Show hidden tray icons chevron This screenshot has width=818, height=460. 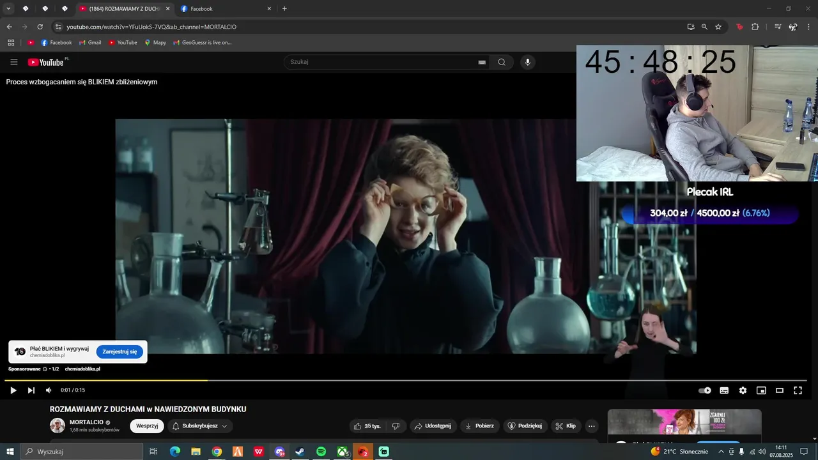tap(722, 452)
